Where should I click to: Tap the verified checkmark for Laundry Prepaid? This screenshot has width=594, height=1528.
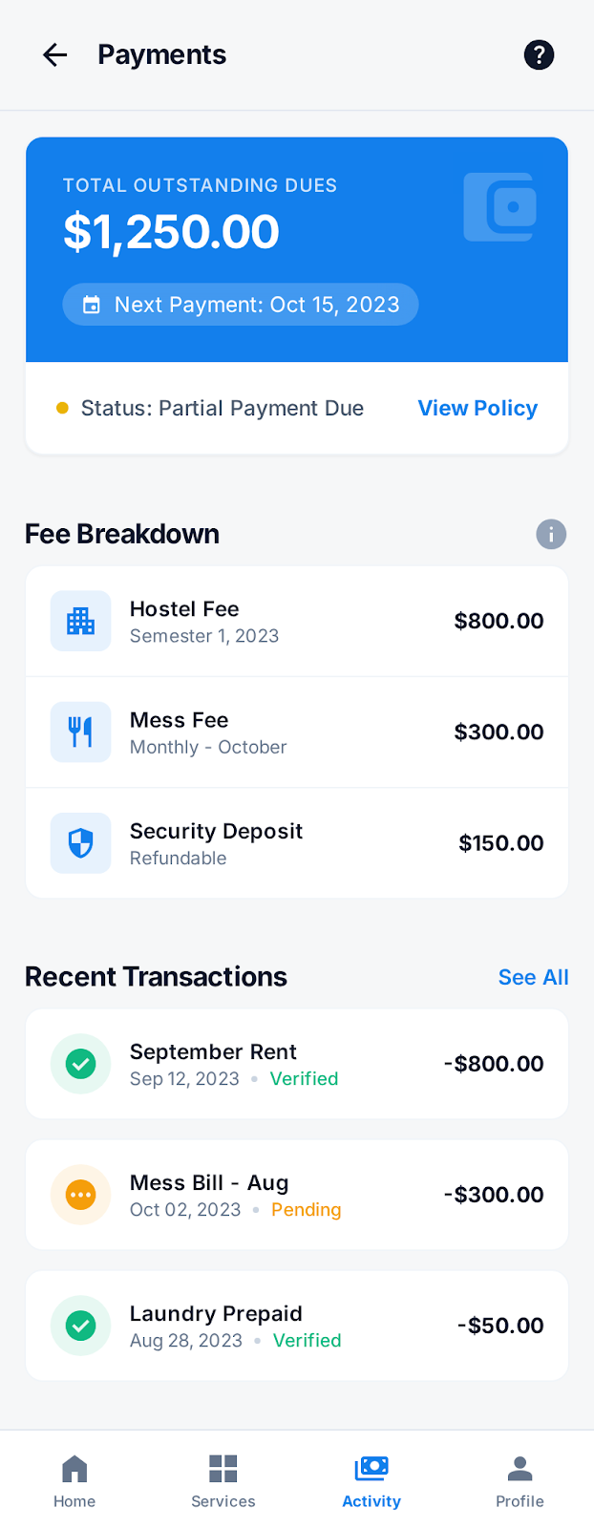81,1326
